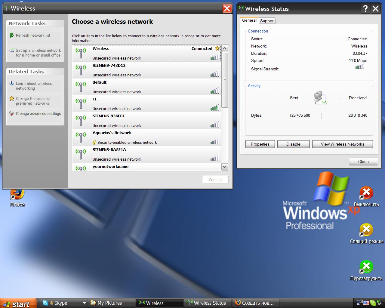Open the Windows start button
385x308 pixels.
[18, 303]
